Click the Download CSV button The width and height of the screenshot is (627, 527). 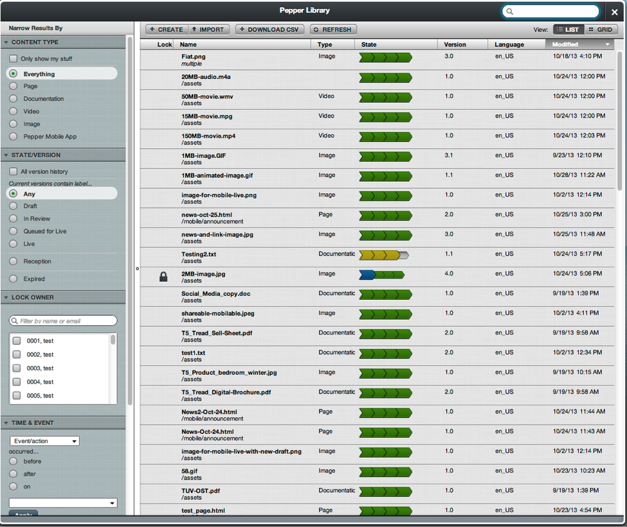pos(269,30)
